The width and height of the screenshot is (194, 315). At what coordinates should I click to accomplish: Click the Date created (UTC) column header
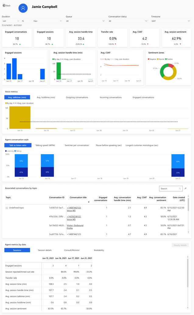tap(179, 199)
